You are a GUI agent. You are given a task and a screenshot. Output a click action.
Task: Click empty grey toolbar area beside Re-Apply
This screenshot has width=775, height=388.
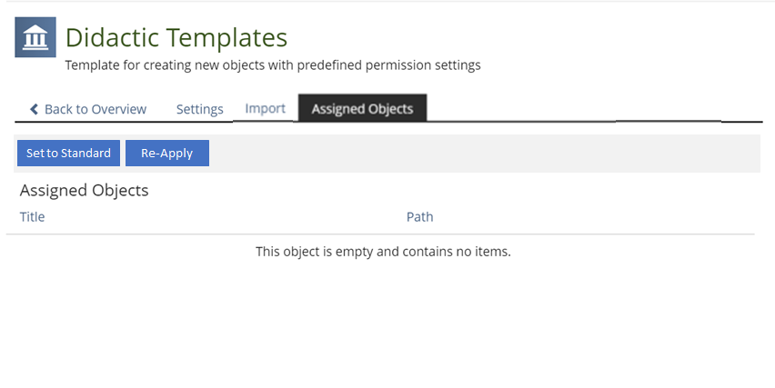coord(482,153)
